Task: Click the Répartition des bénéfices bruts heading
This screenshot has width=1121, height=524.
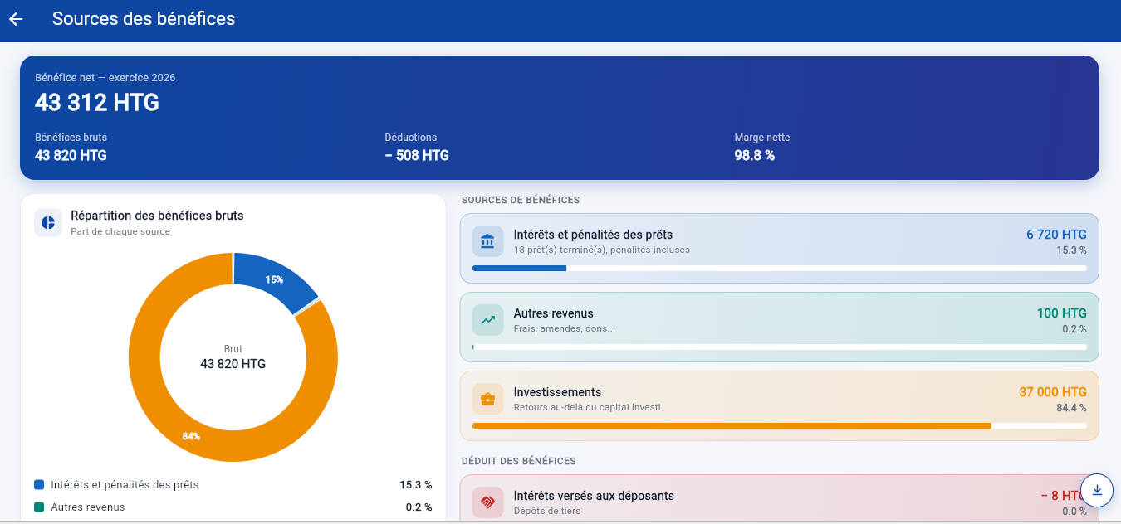Action: click(157, 216)
